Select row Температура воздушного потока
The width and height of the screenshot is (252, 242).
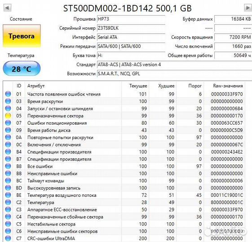tap(124, 195)
